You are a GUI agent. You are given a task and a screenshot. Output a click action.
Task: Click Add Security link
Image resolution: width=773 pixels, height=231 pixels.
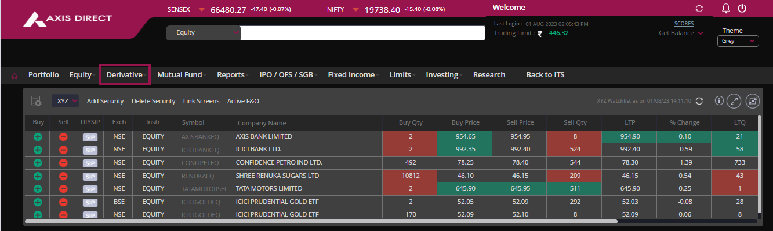(x=105, y=101)
